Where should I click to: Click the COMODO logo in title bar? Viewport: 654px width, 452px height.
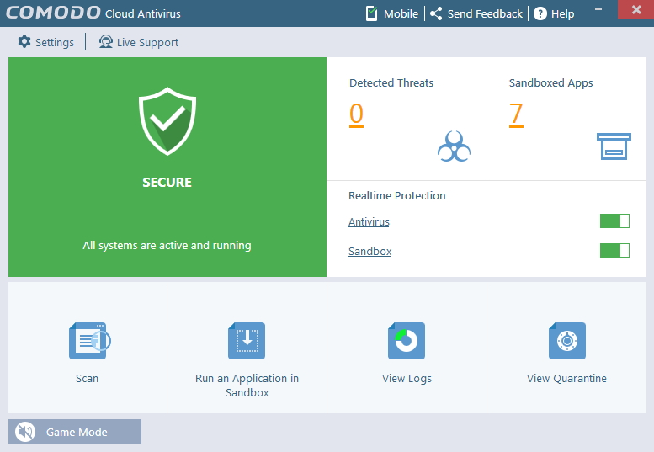coord(53,13)
